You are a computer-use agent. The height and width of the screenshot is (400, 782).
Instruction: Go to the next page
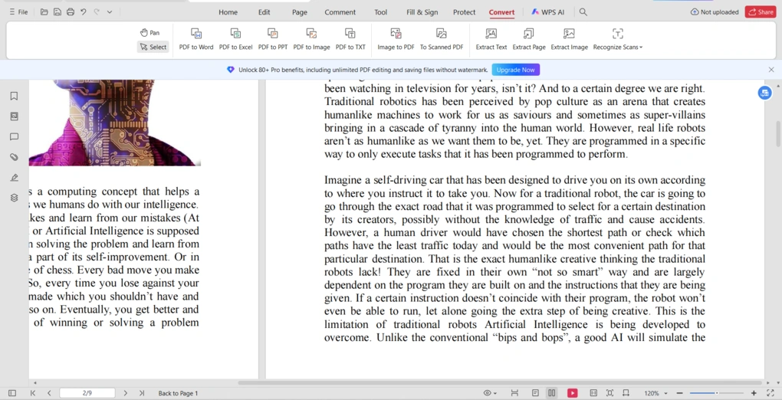pos(126,393)
